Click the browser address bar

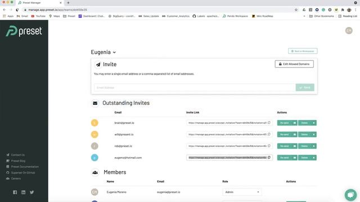click(159, 10)
